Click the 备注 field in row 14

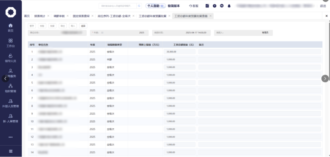click(x=259, y=152)
